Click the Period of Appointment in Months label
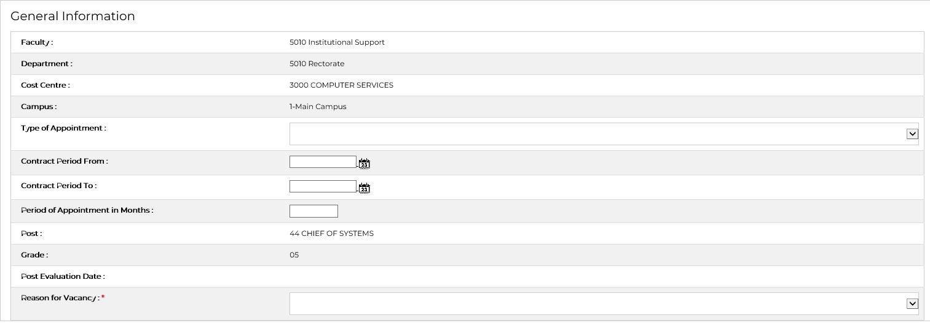This screenshot has width=930, height=323. pos(87,210)
